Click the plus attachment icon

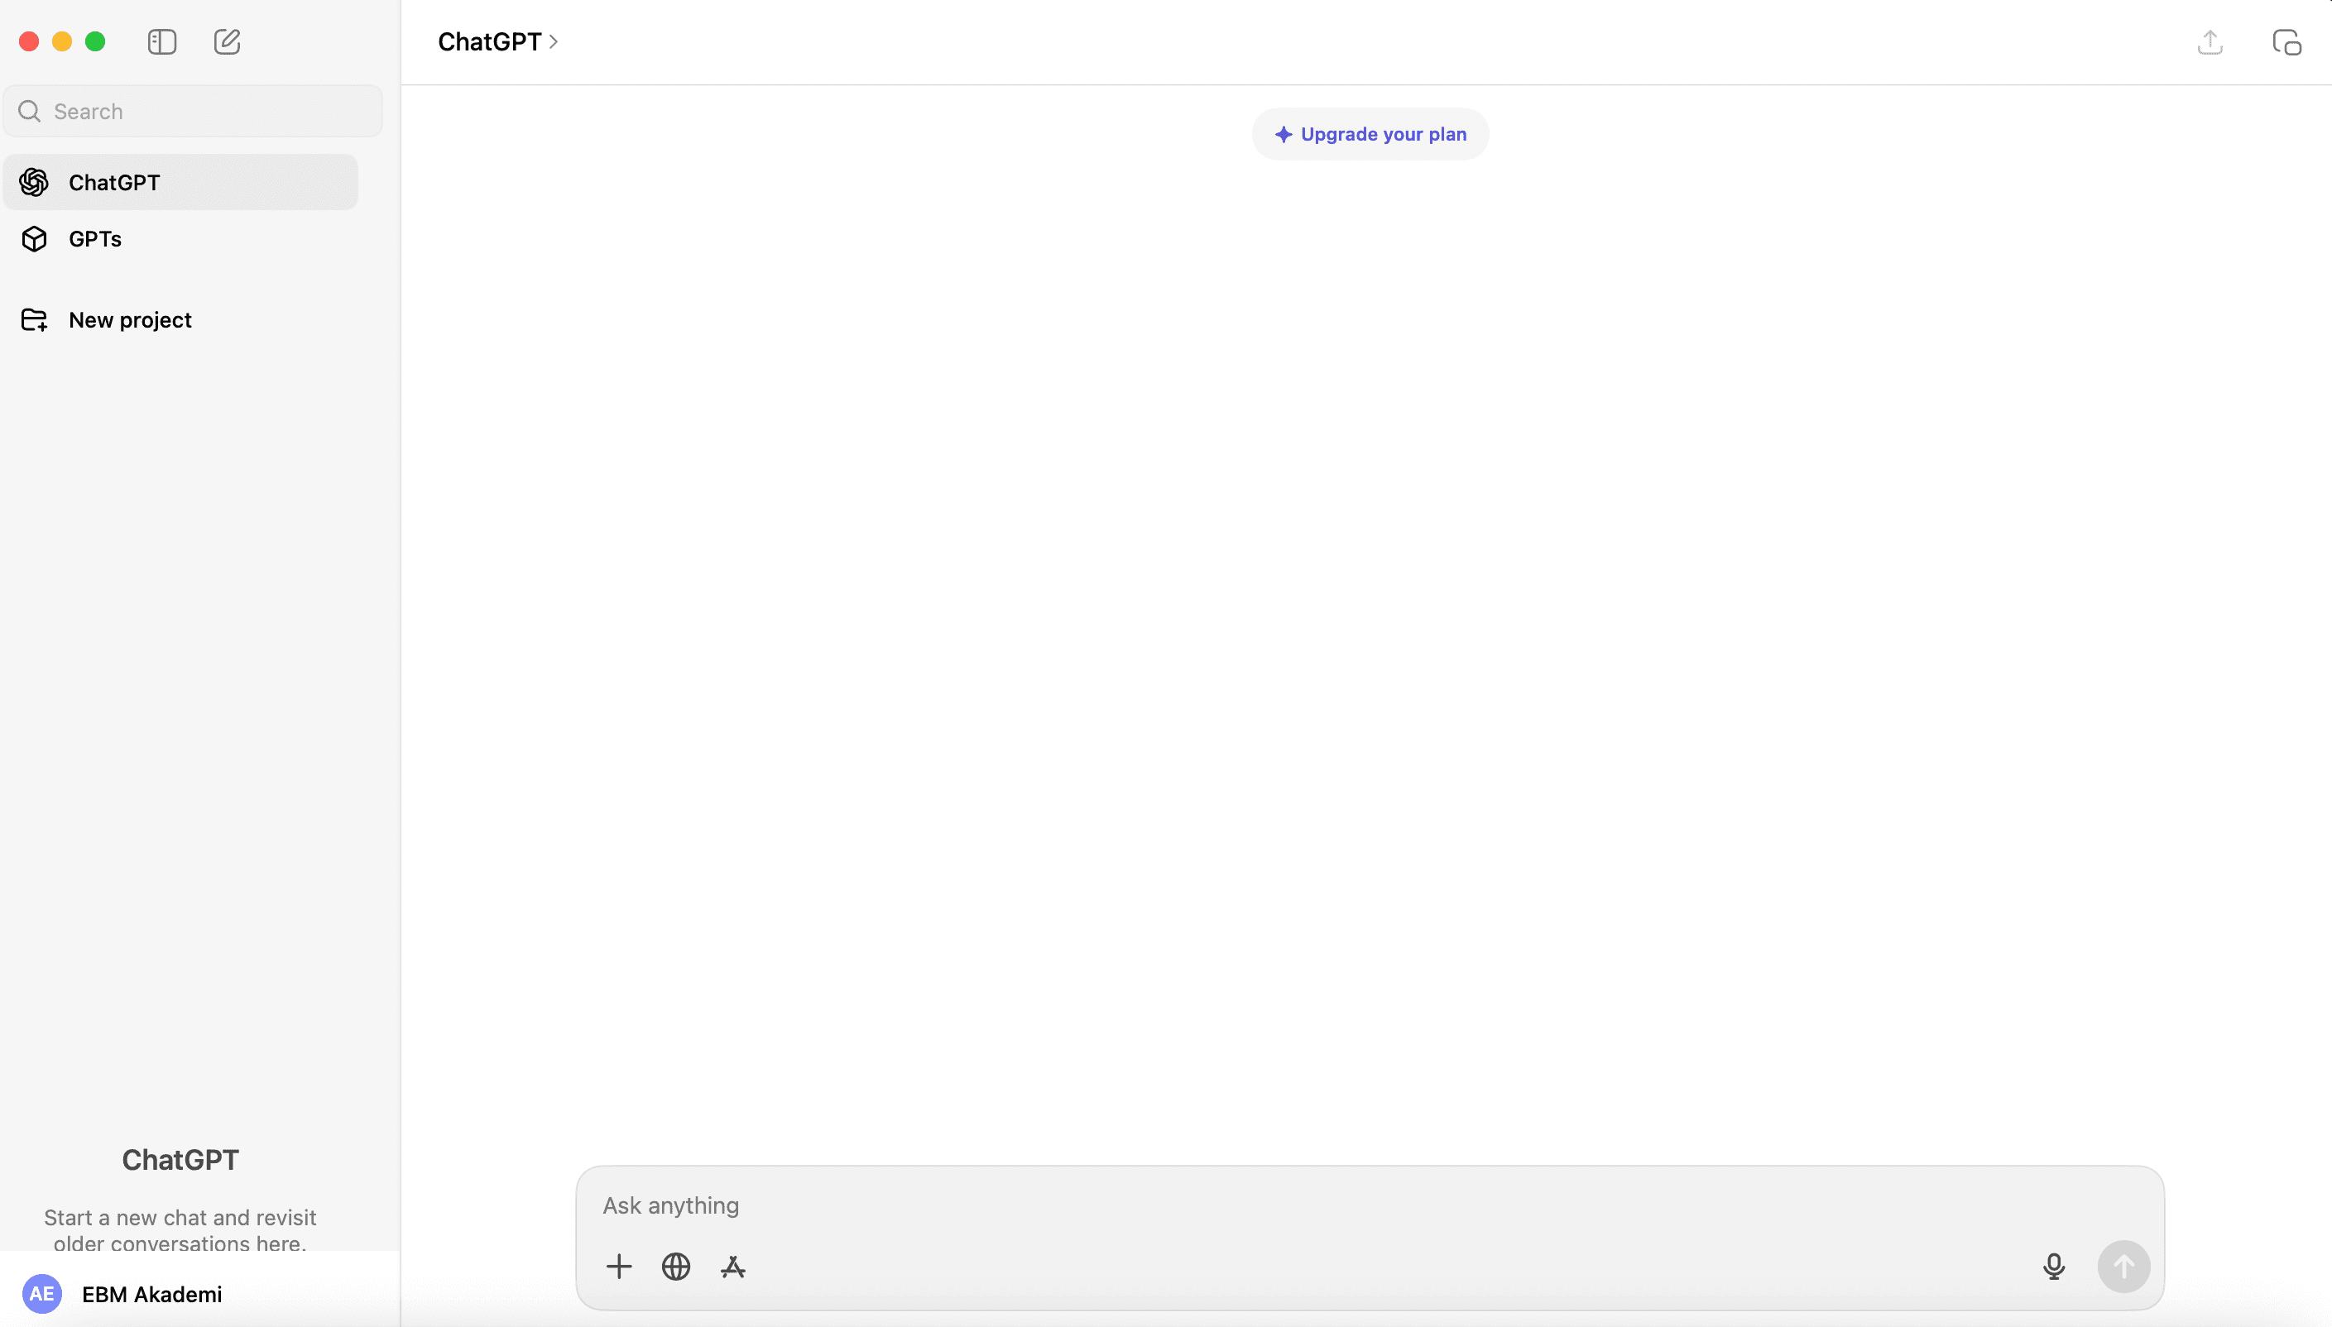(618, 1266)
